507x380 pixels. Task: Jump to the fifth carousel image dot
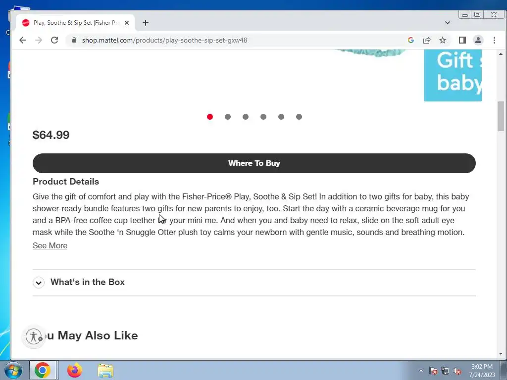[x=281, y=117]
